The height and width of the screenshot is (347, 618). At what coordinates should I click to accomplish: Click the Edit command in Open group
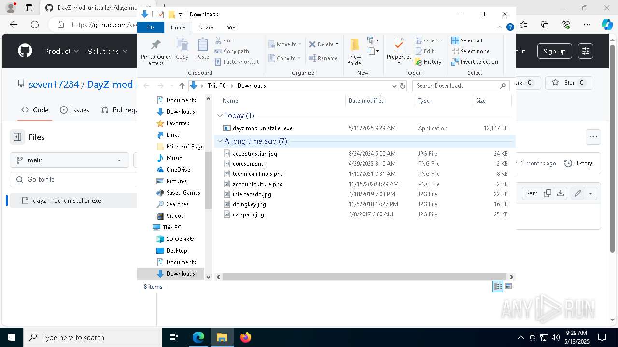[425, 51]
